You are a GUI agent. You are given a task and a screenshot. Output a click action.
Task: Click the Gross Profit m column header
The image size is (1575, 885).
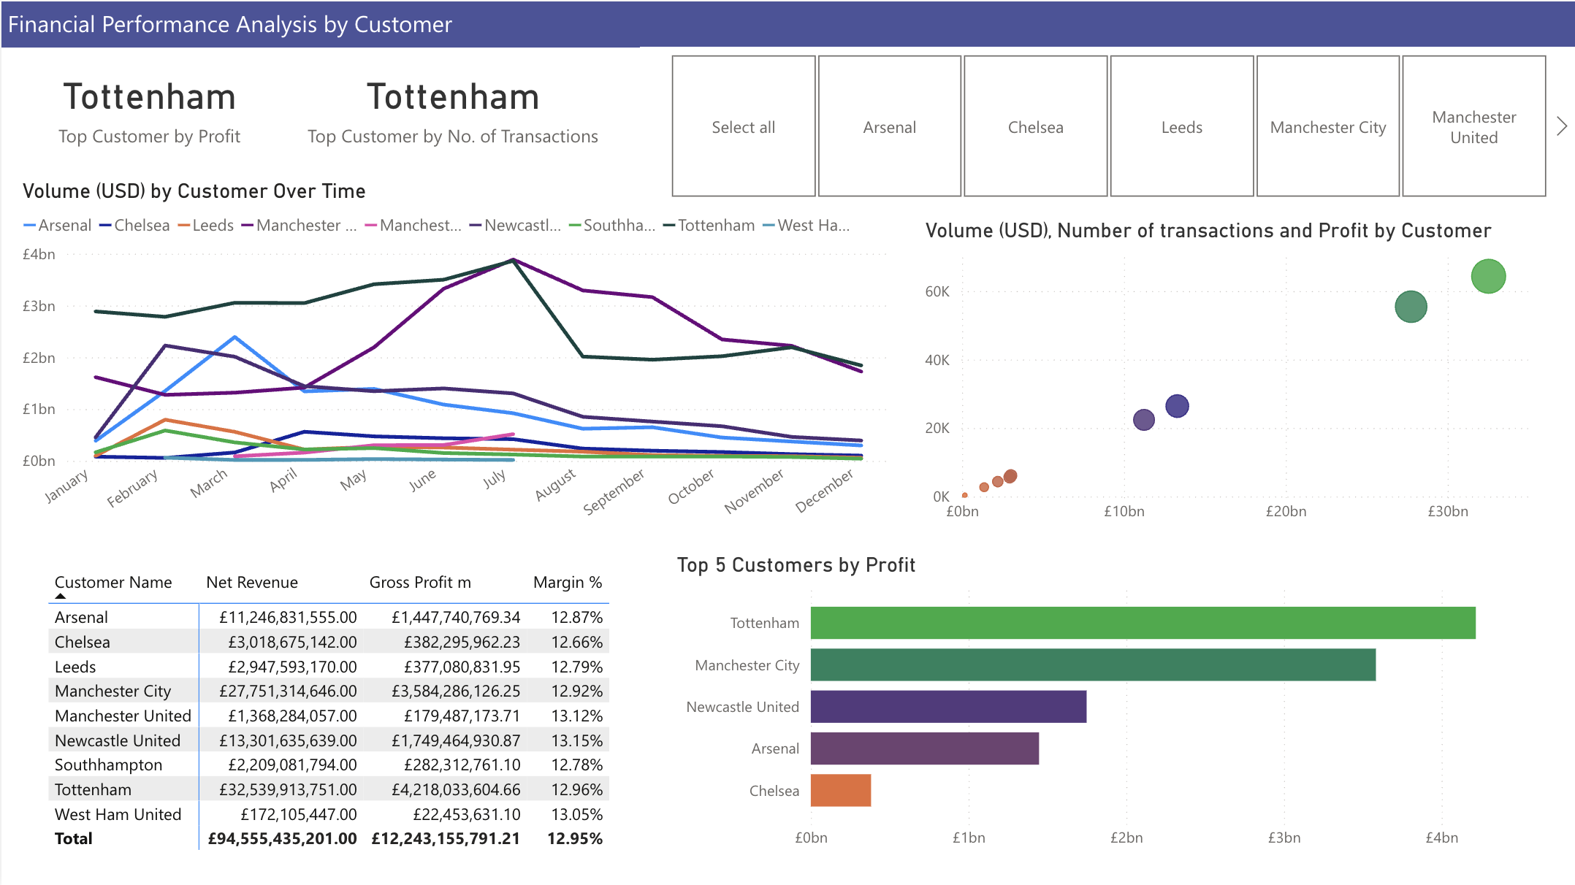[x=419, y=582]
